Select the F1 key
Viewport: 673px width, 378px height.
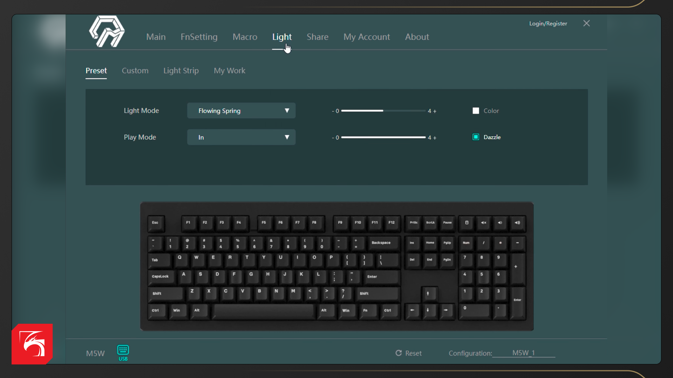coord(189,223)
